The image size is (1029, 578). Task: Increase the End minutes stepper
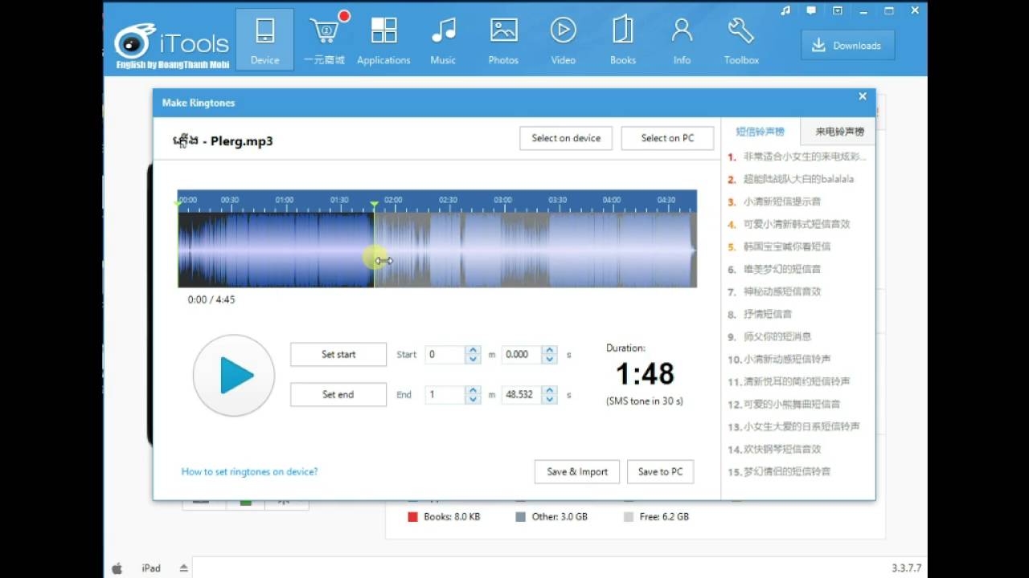(x=474, y=390)
